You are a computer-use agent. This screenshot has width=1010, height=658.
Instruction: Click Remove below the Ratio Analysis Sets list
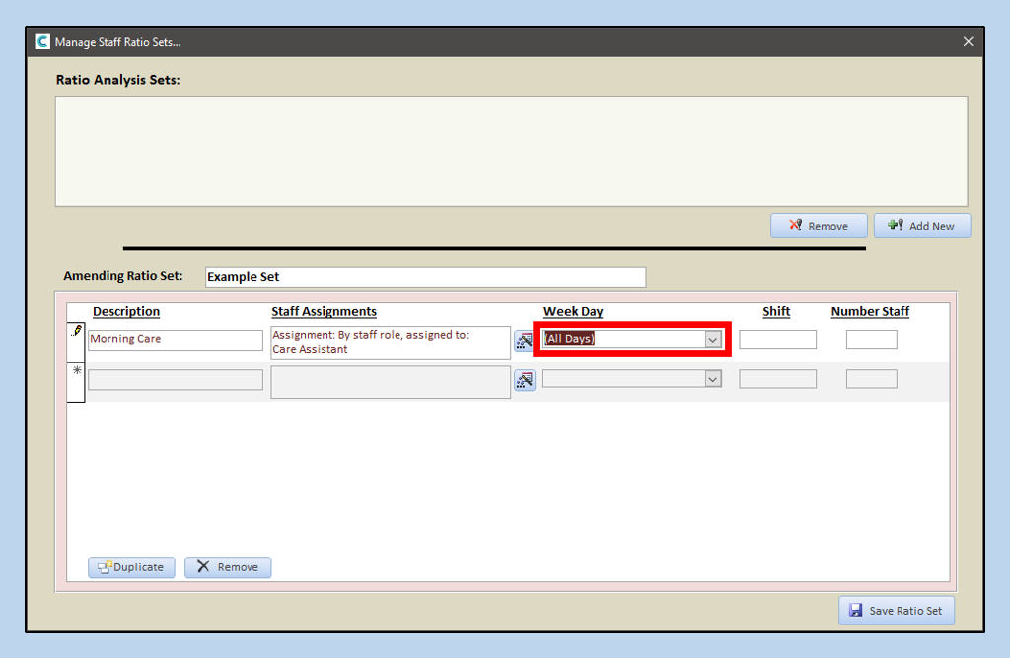(x=818, y=226)
